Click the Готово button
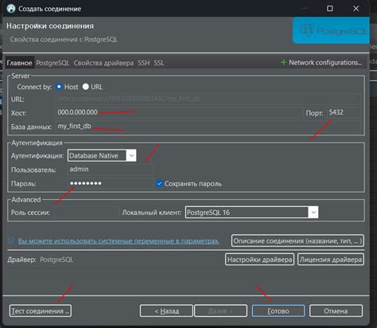The width and height of the screenshot is (377, 328). [x=278, y=310]
